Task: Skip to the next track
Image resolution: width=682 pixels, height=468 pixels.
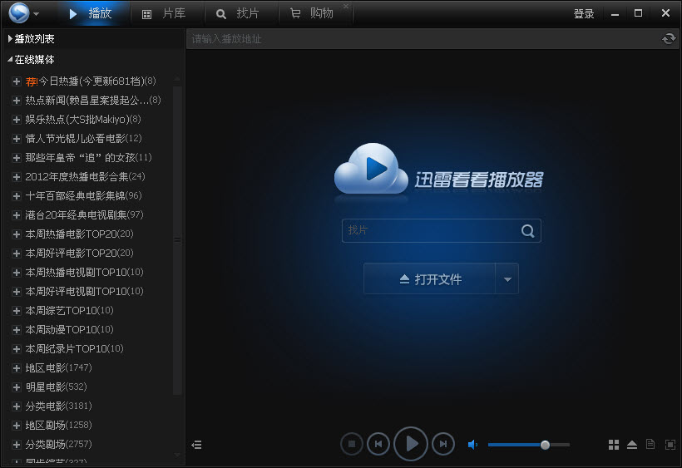Action: pos(443,445)
